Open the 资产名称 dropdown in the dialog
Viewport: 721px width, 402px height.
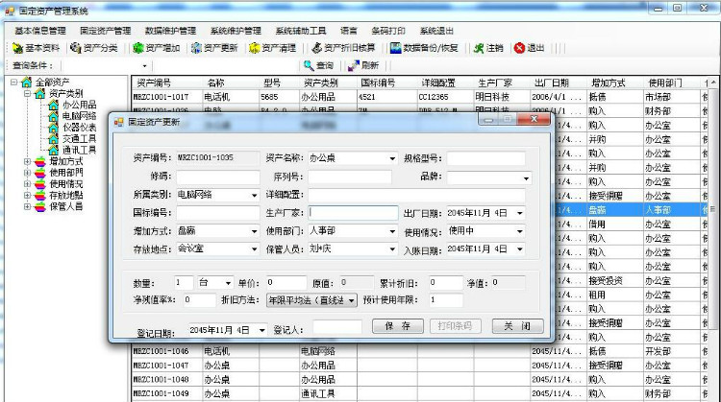(392, 158)
